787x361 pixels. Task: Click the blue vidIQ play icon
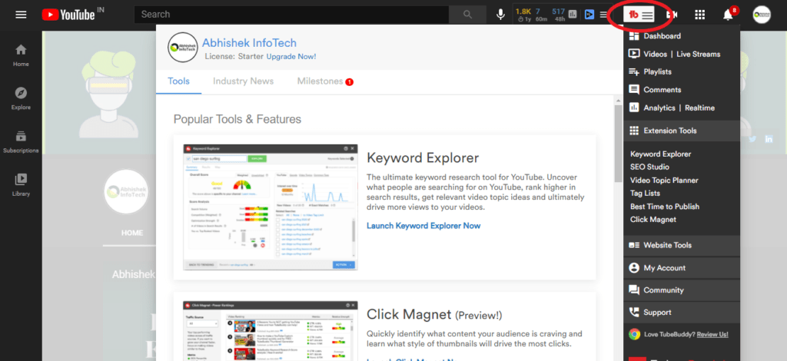coord(589,15)
